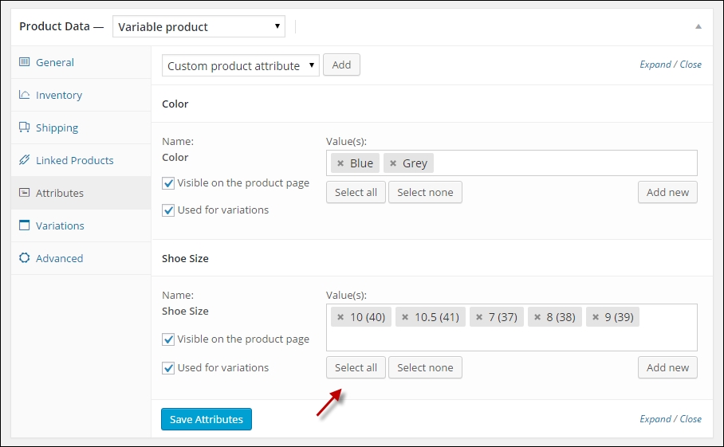Click the top Expand link
Image resolution: width=724 pixels, height=447 pixels.
pyautogui.click(x=655, y=65)
